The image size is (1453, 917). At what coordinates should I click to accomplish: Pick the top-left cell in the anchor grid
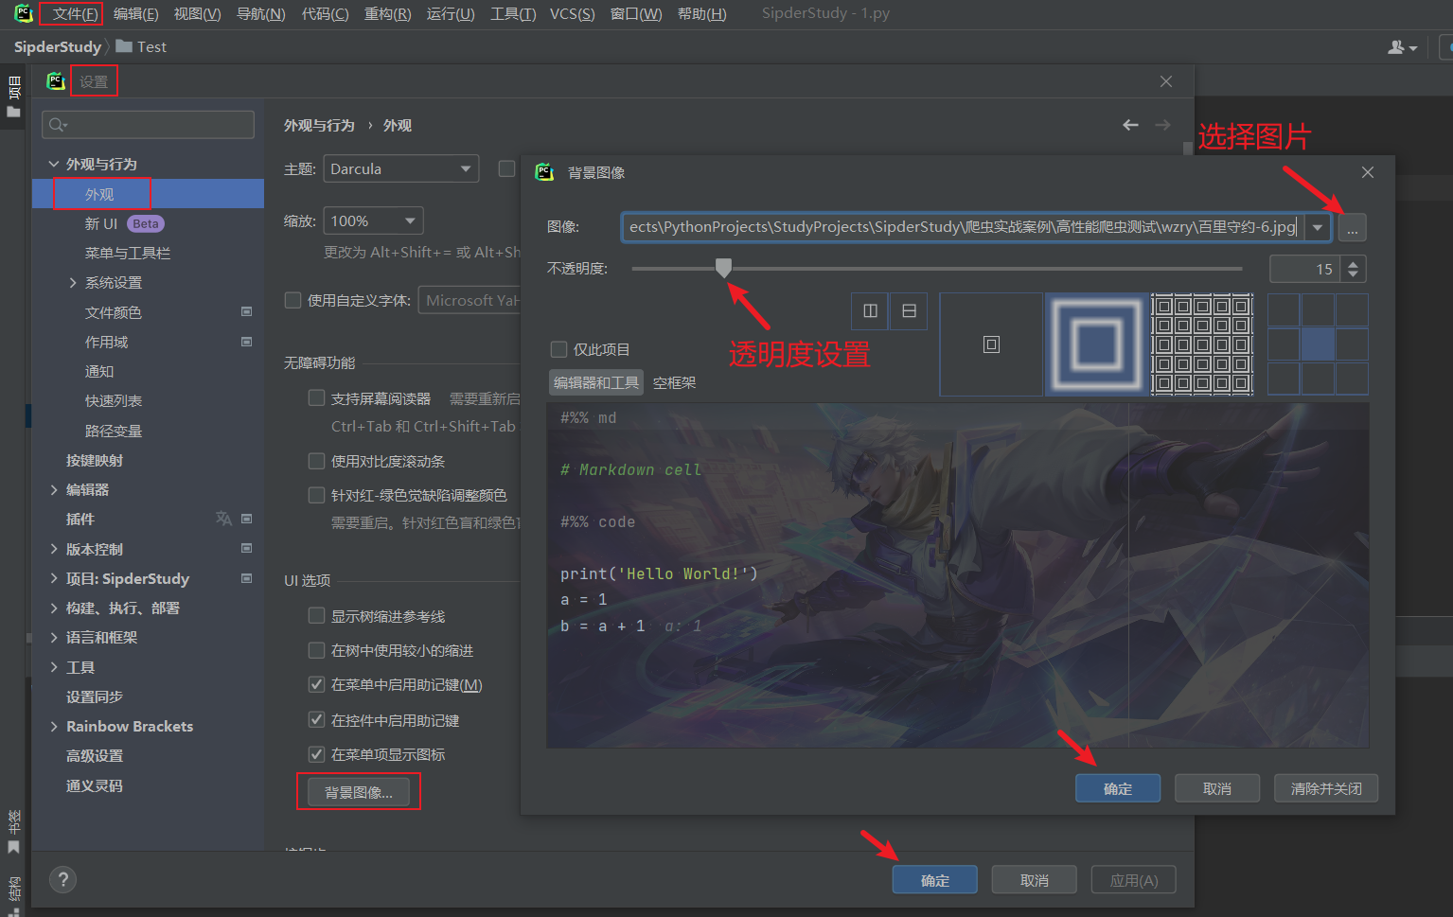(x=1284, y=310)
